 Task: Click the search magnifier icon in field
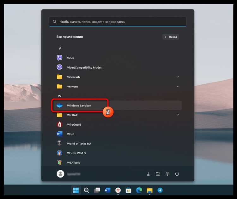coord(55,22)
